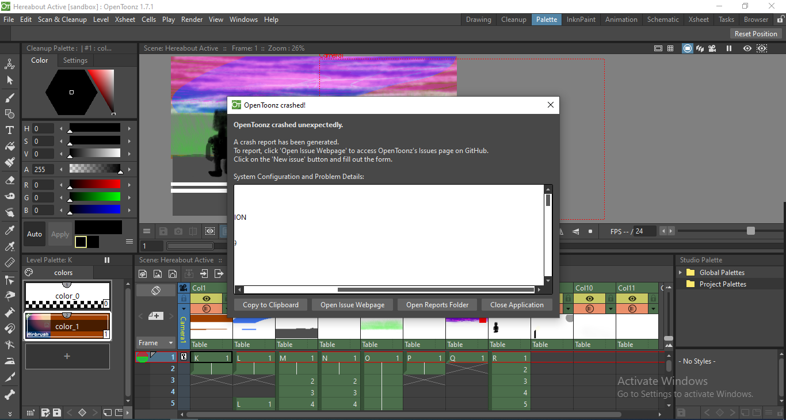Image resolution: width=786 pixels, height=420 pixels.
Task: Select the color_0 swatch in Level Palette
Action: coord(67,295)
